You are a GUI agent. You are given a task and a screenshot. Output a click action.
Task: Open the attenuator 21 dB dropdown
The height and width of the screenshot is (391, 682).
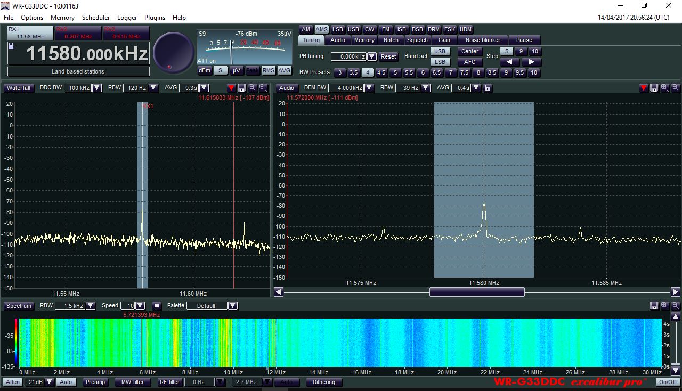50,382
